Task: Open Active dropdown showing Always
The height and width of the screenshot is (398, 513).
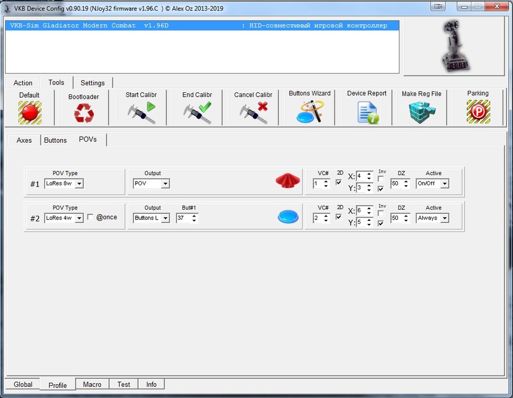Action: point(432,218)
